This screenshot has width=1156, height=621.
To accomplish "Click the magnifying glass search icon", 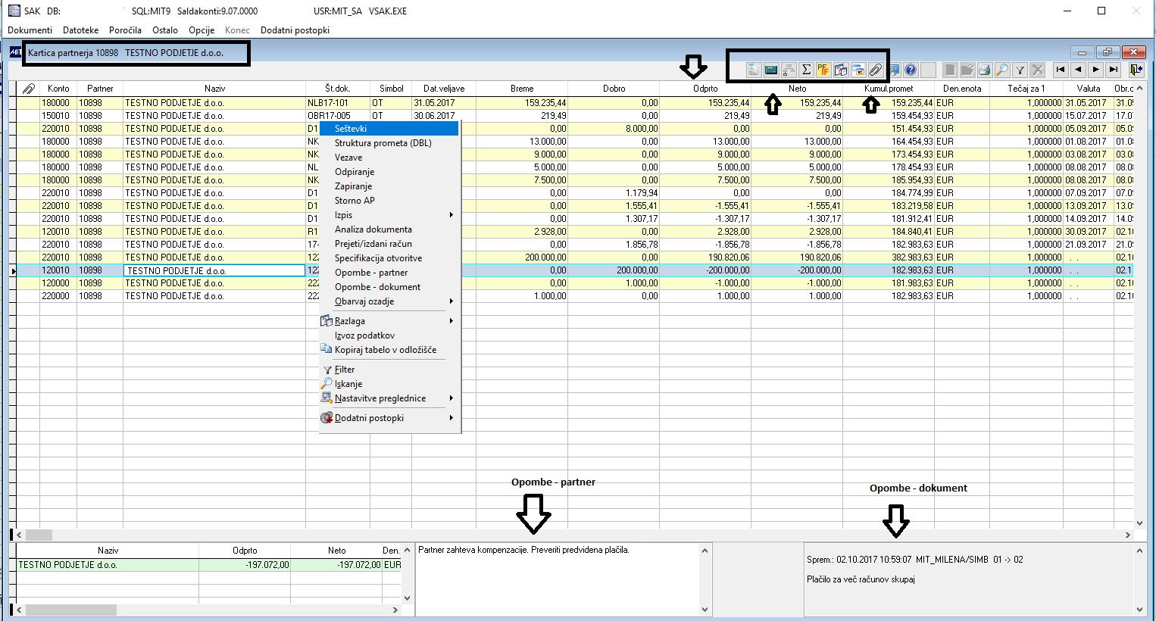I will [1001, 70].
